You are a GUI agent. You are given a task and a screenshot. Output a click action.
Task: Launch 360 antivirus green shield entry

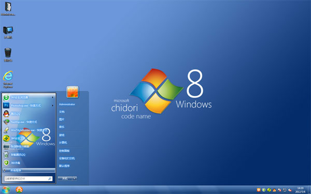click(x=29, y=163)
